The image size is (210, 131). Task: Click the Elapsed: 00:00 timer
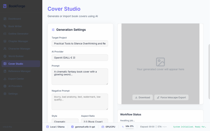(x=147, y=127)
